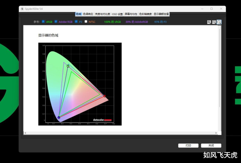
Task: Click the zoom in magnifier icon
Action: [209, 22]
